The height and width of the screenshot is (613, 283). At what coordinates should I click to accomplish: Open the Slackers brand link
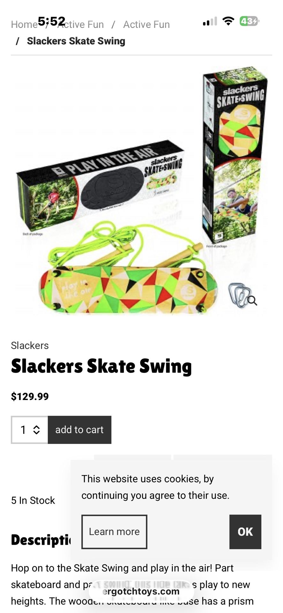[30, 345]
